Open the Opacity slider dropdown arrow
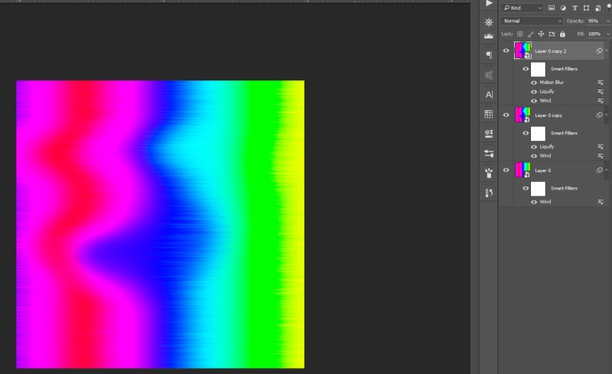This screenshot has height=374, width=612. click(607, 21)
